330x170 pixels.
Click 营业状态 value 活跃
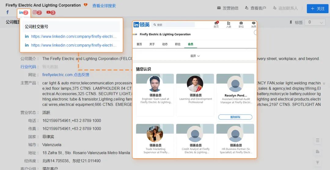click(x=46, y=113)
